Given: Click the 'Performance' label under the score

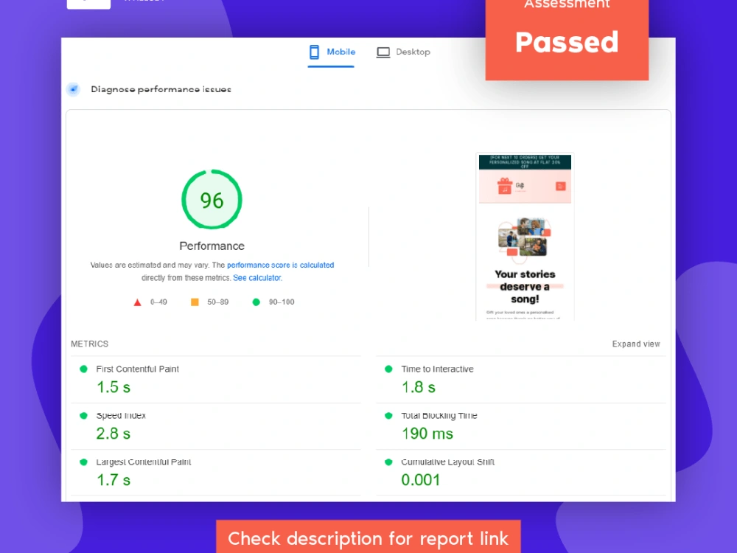Looking at the screenshot, I should click(x=212, y=246).
